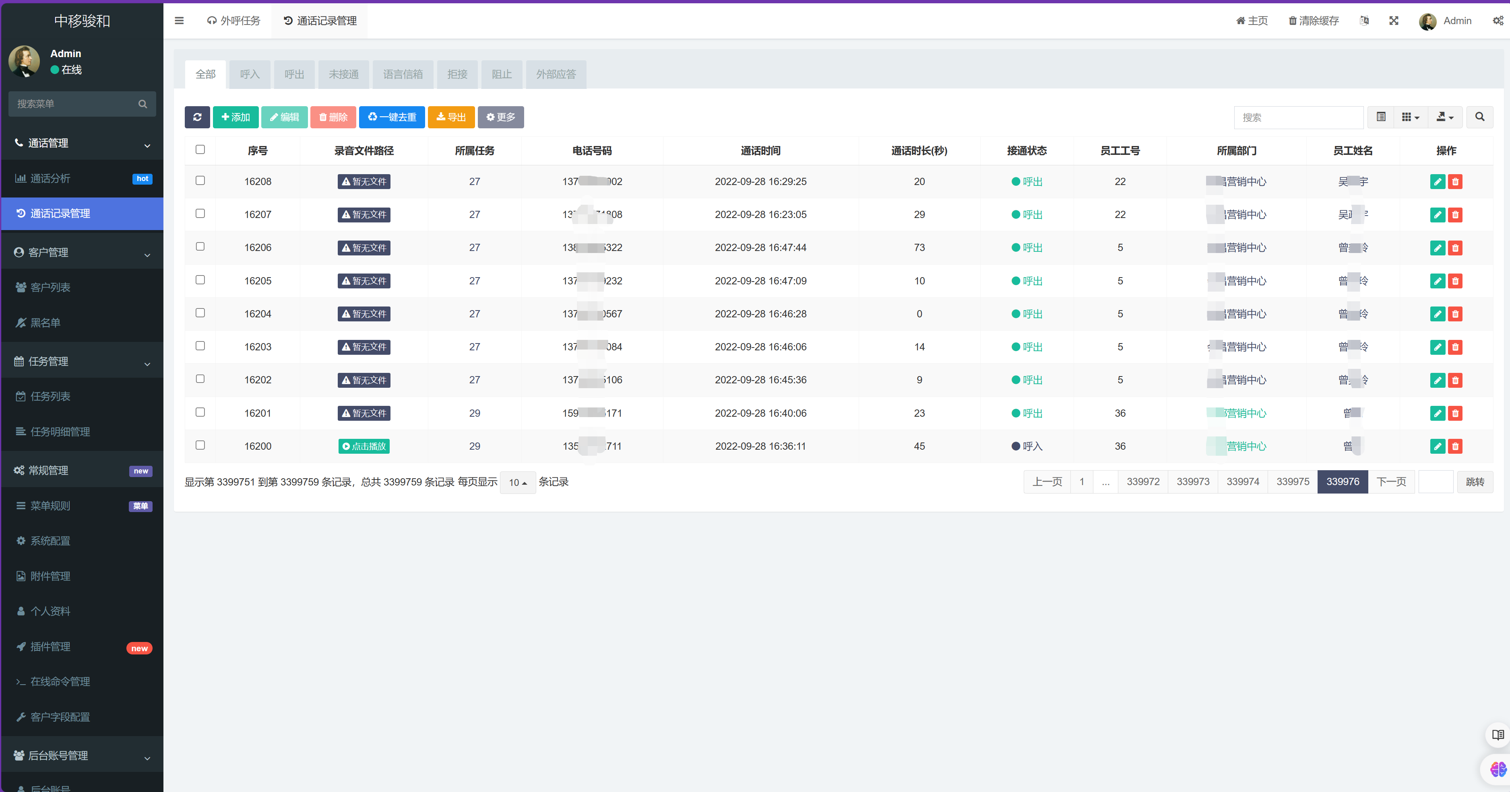Switch to the 外部应答 filter tab

point(556,74)
